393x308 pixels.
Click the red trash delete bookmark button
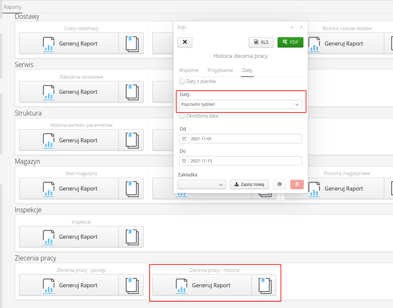[297, 184]
